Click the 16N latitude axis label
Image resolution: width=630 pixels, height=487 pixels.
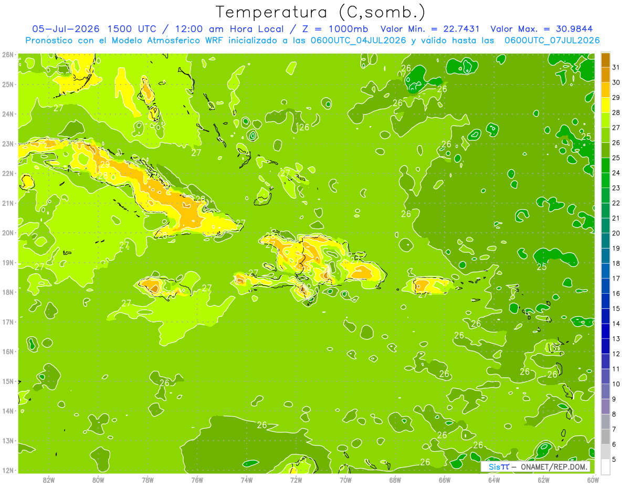8,351
